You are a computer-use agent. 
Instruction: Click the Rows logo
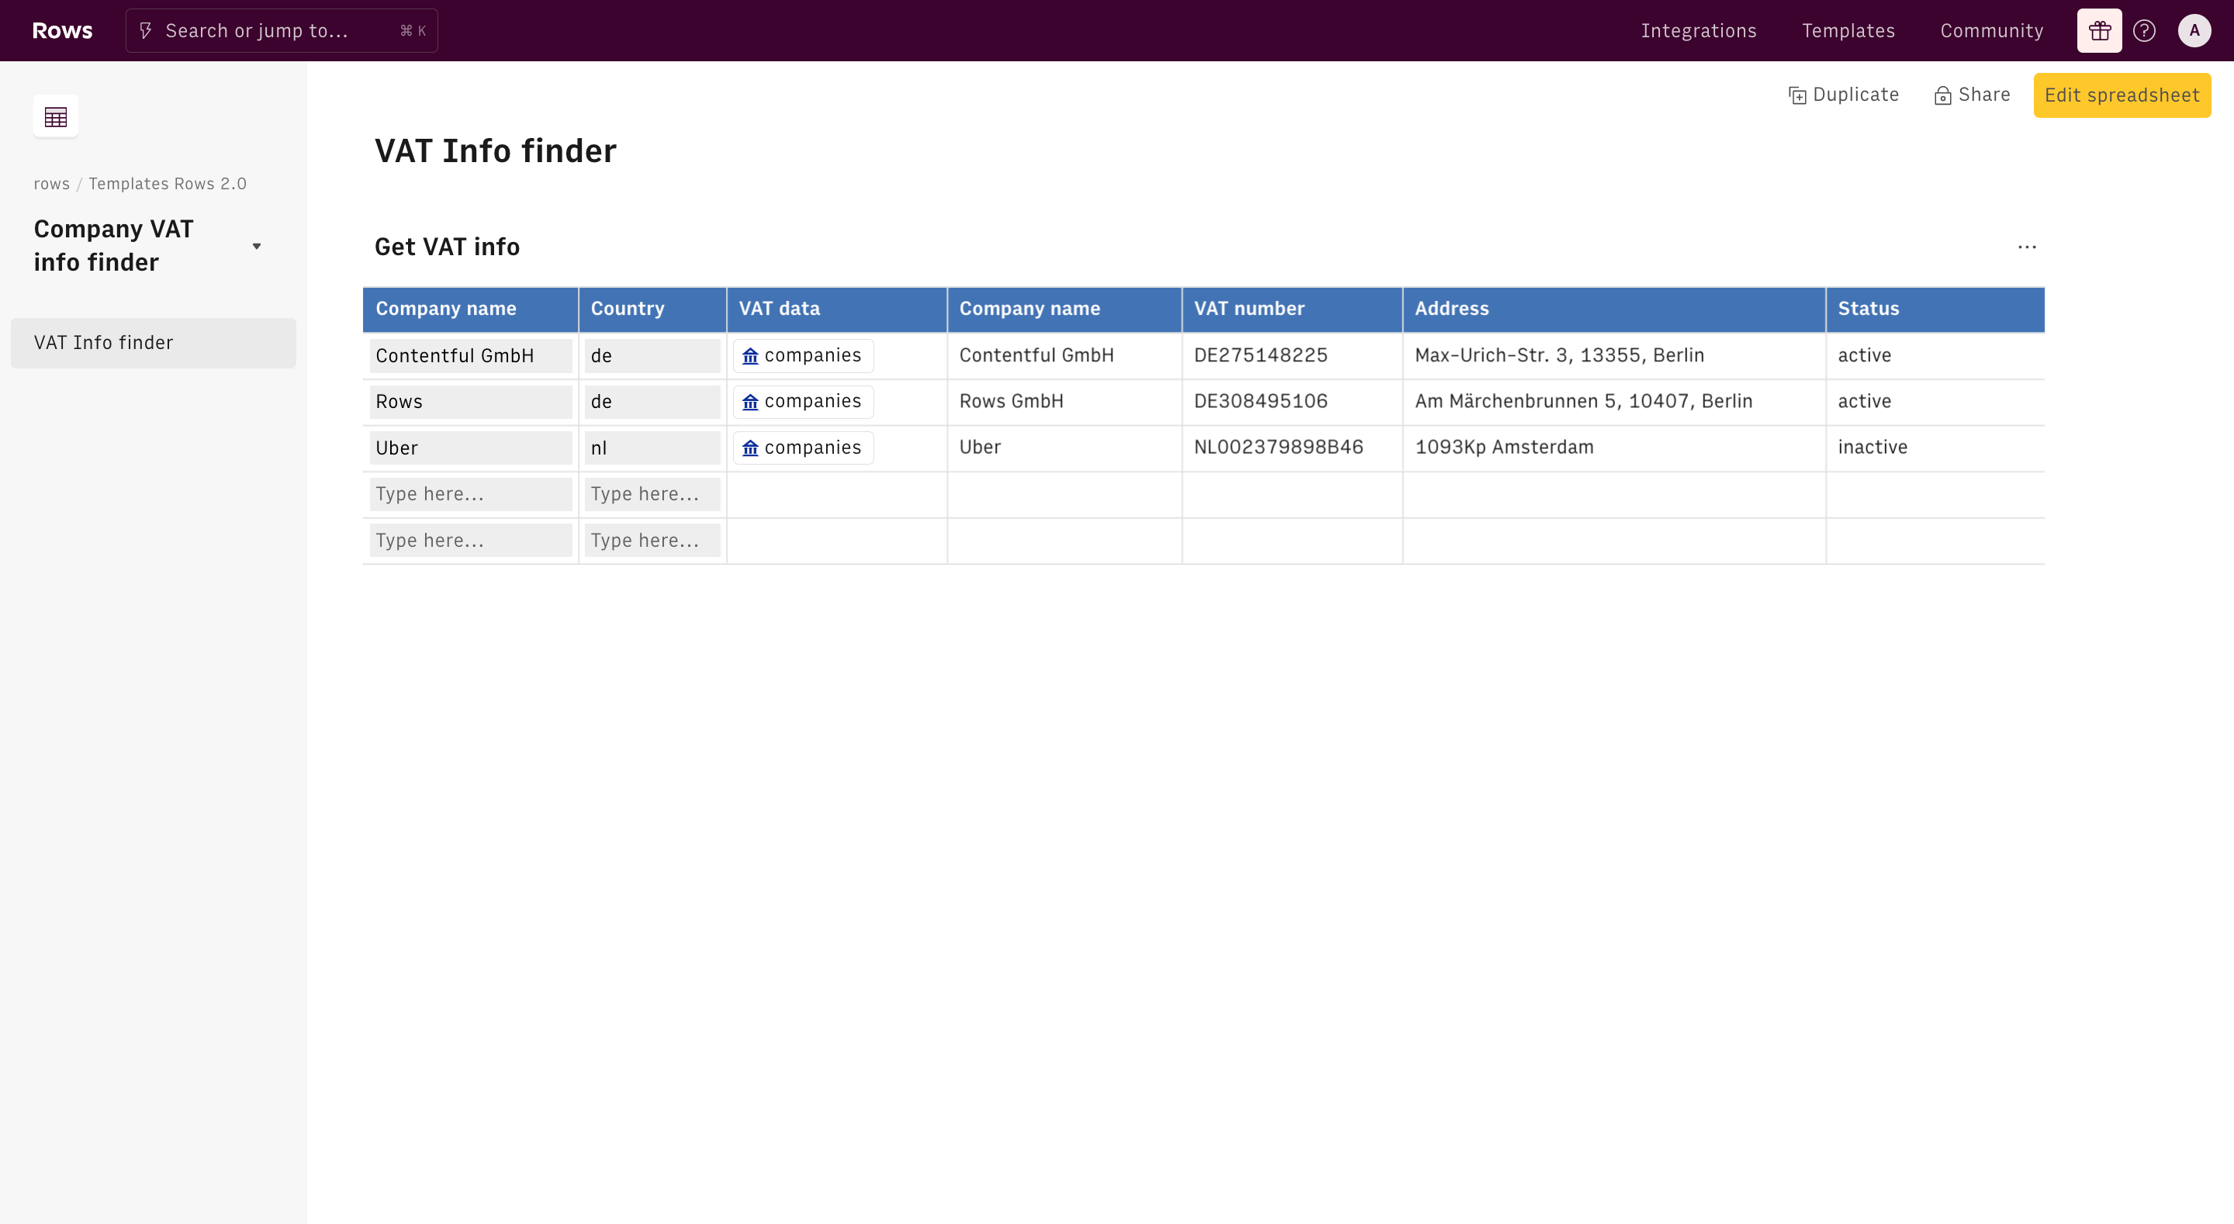tap(62, 30)
